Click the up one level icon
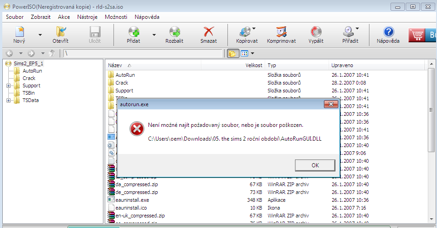437x228 pixels. tap(52, 53)
